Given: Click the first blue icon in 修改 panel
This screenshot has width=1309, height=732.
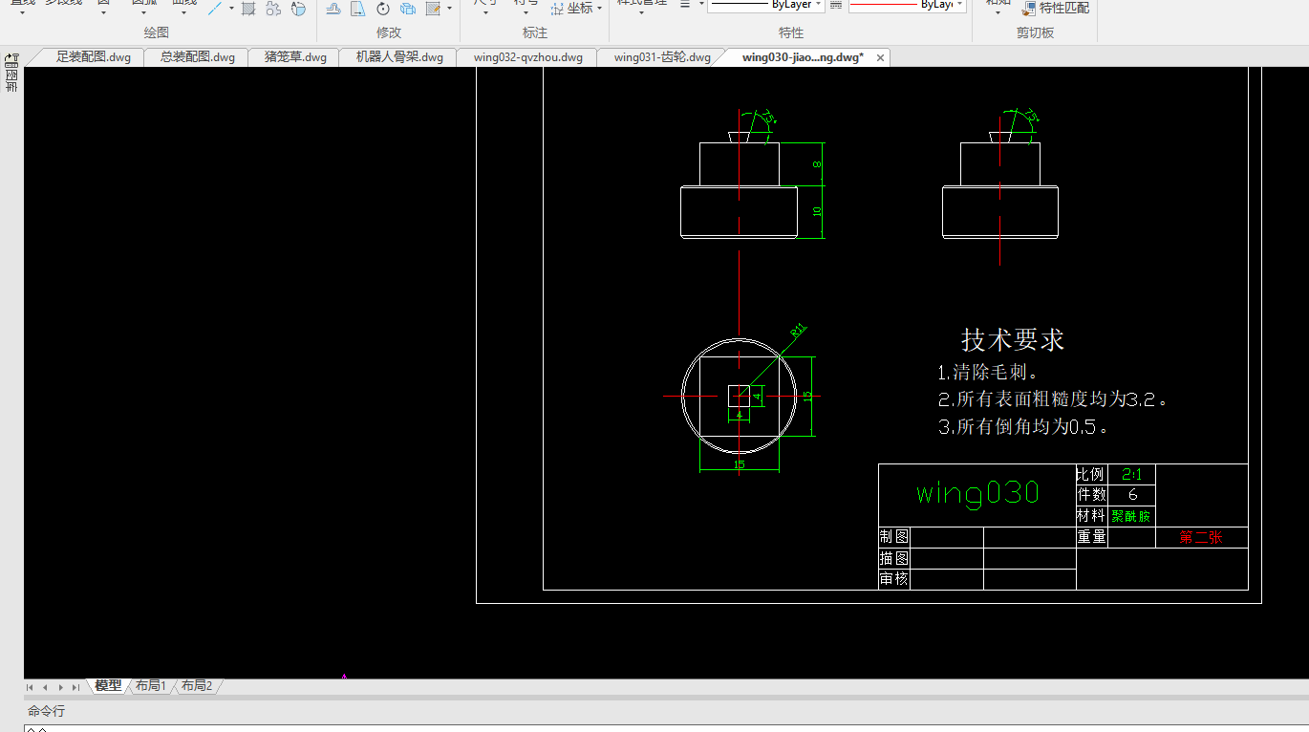Looking at the screenshot, I should click(333, 8).
